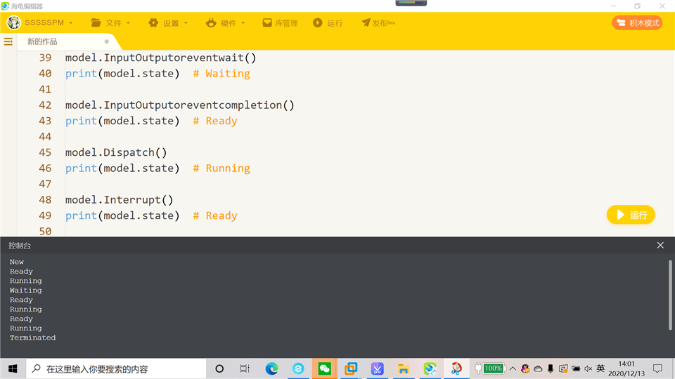Open 库管理 library manager
This screenshot has width=675, height=379.
pyautogui.click(x=281, y=22)
